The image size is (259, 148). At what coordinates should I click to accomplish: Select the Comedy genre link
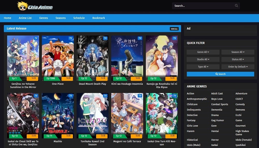[240, 105]
